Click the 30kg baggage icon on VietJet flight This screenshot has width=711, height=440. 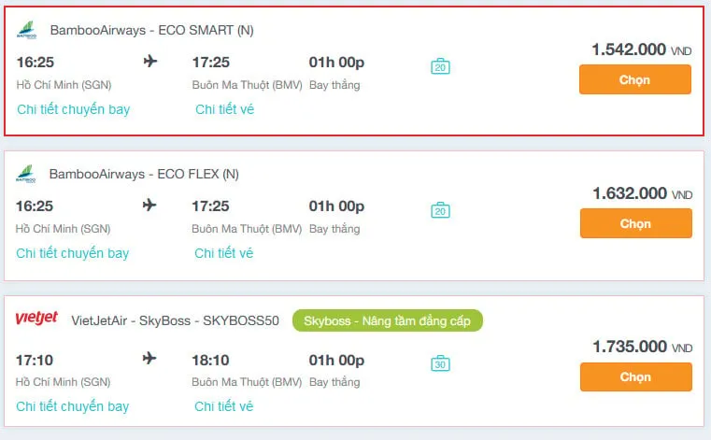click(x=440, y=362)
